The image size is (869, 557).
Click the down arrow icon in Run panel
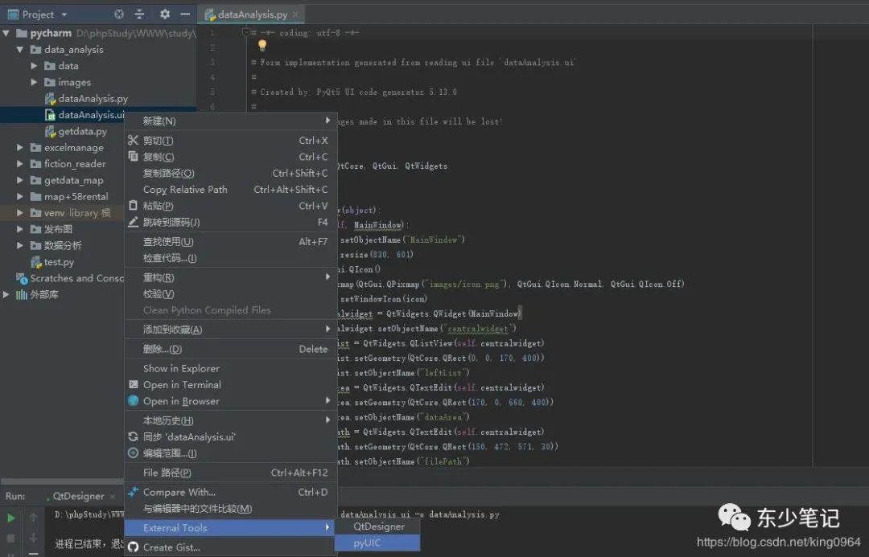[33, 538]
